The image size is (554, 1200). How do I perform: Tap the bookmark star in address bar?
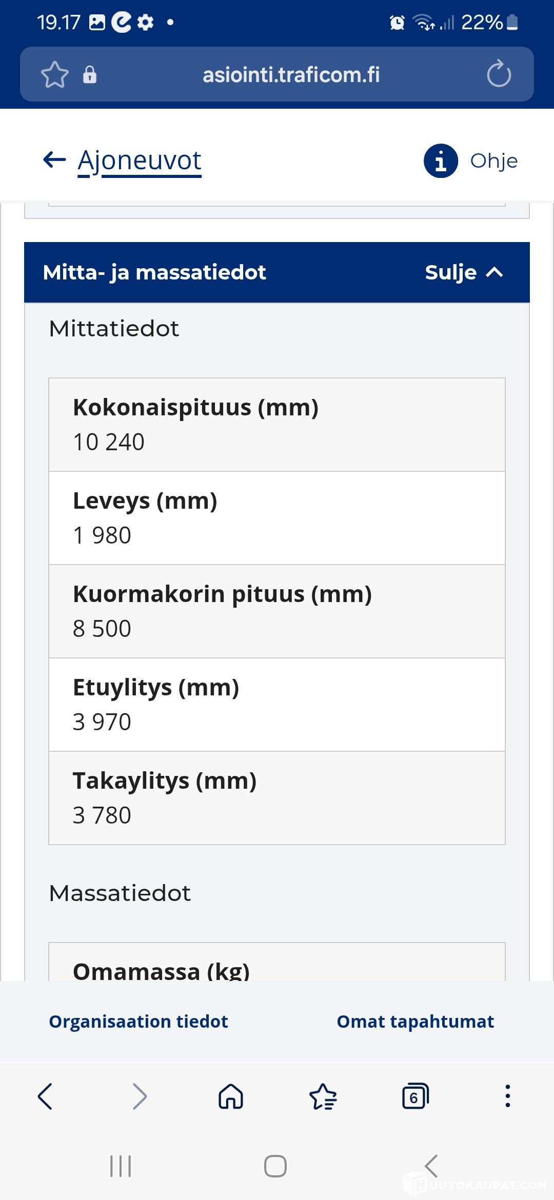(x=55, y=75)
